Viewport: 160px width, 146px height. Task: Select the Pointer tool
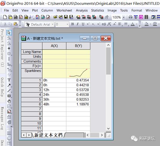click(9, 33)
